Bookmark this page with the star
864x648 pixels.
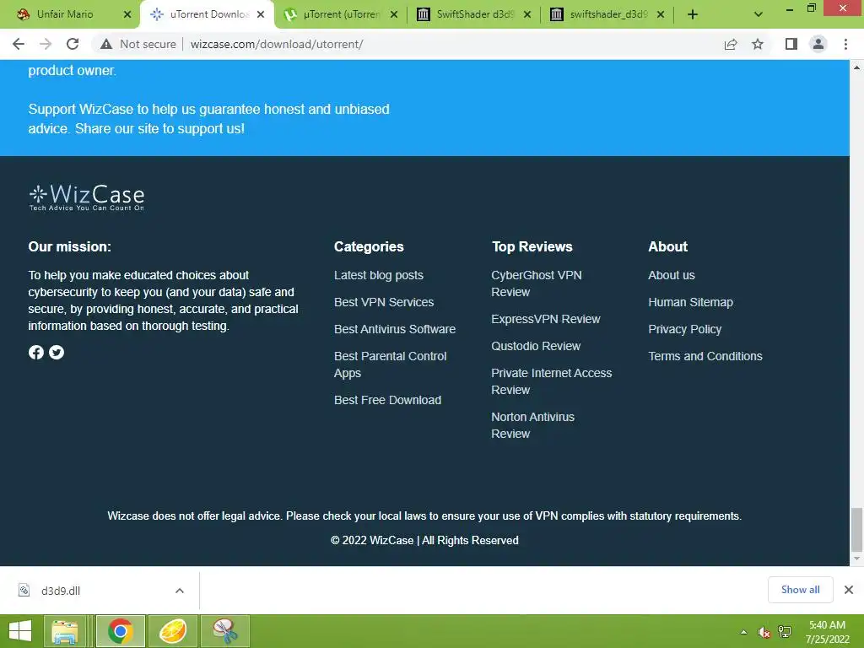tap(758, 44)
